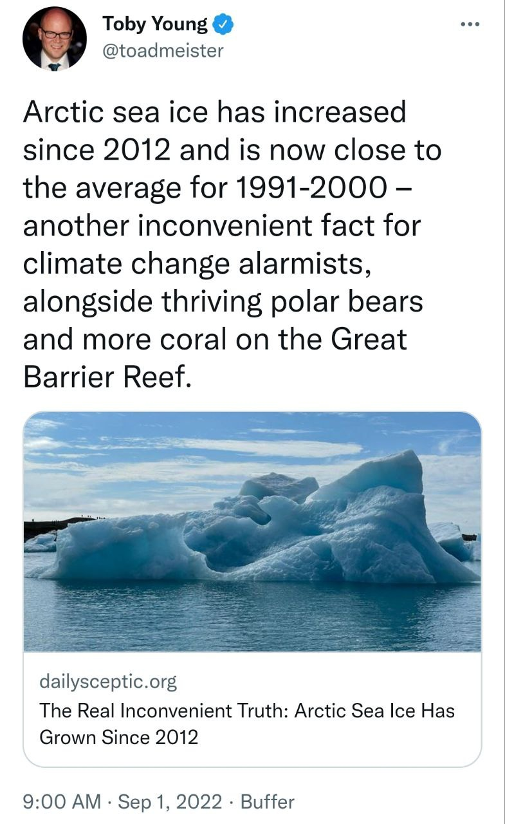
Task: Click "Arctic sea ice has increased" text
Action: coord(215,113)
